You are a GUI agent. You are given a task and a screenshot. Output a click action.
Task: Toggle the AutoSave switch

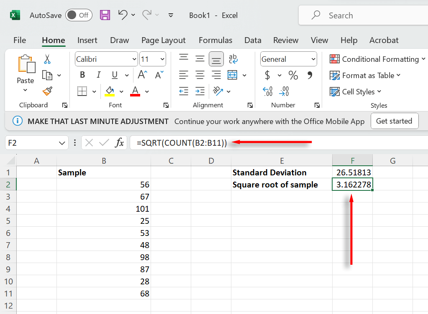[79, 15]
